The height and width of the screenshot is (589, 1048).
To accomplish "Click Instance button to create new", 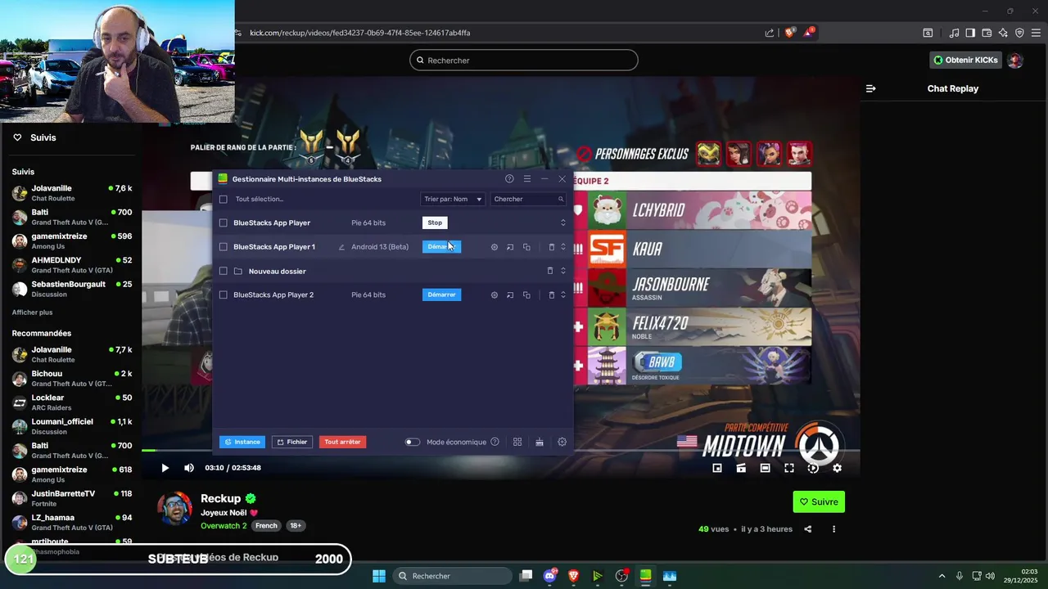I will [x=242, y=442].
